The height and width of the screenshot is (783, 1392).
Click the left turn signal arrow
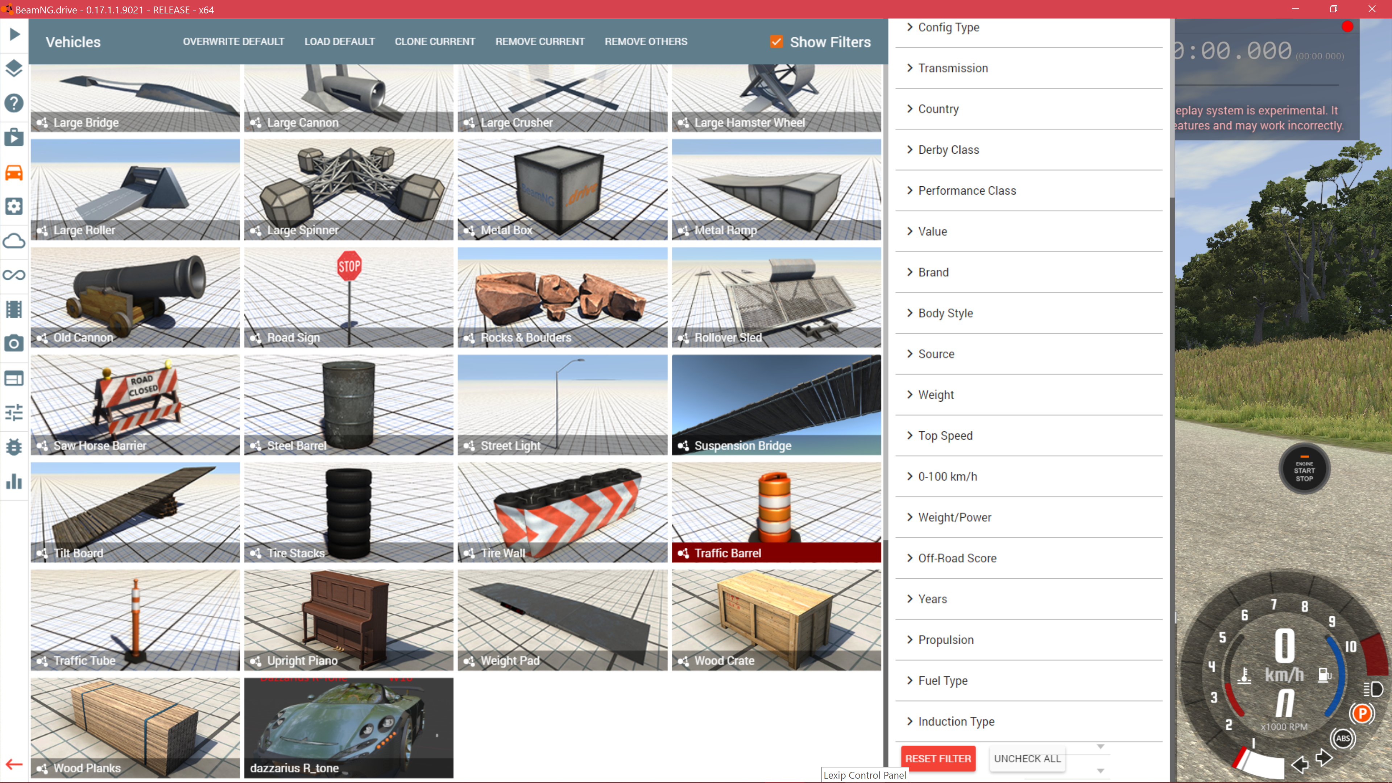1300,764
